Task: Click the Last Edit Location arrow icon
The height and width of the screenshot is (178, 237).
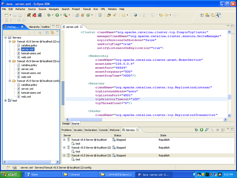Action: coord(161,15)
